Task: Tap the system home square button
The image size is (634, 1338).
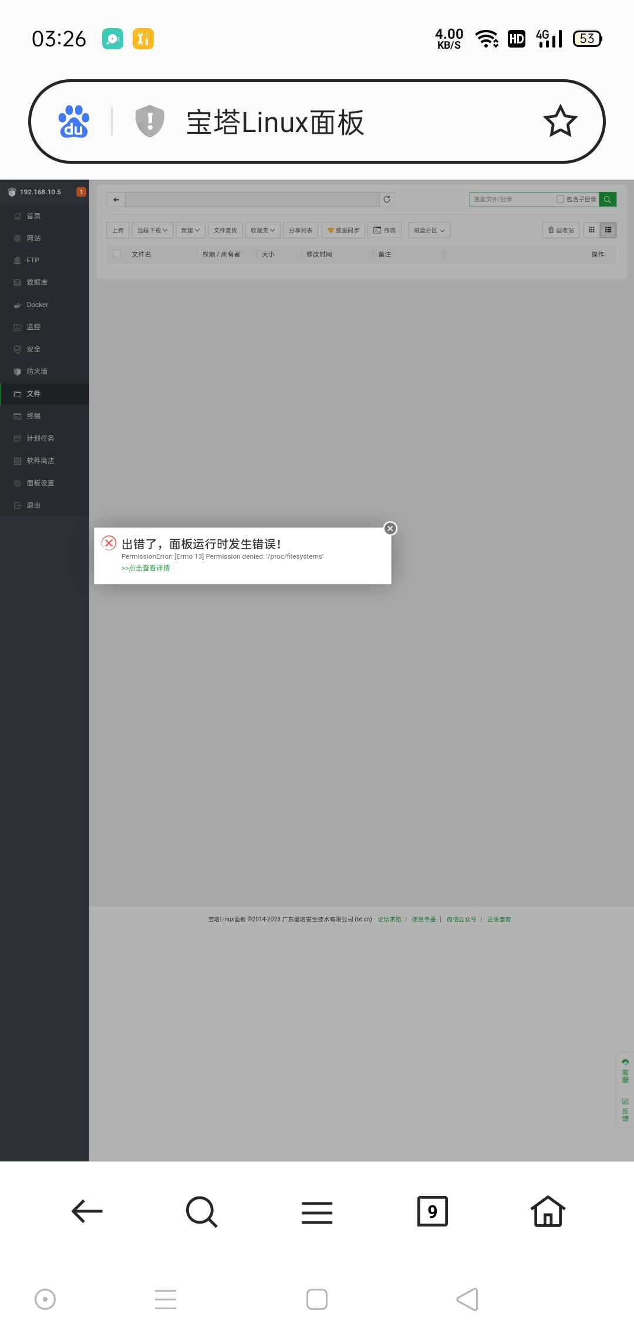Action: coord(317,1299)
